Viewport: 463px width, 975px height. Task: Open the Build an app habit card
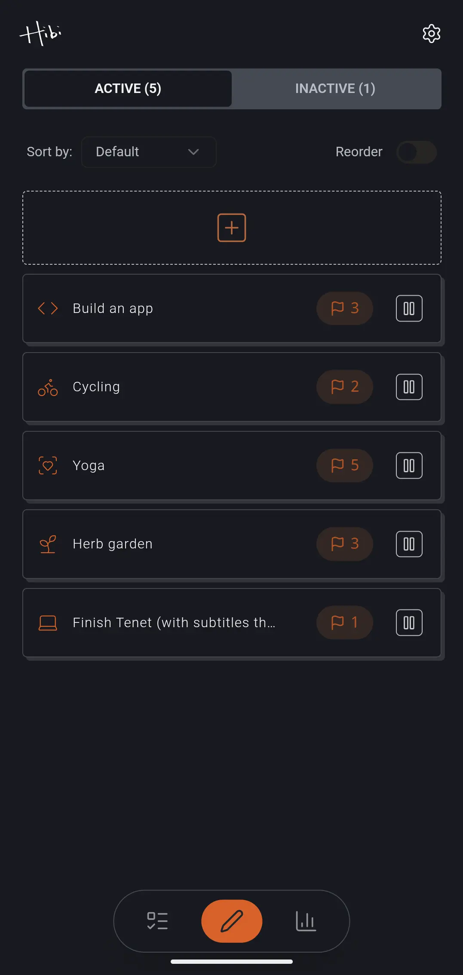172,308
